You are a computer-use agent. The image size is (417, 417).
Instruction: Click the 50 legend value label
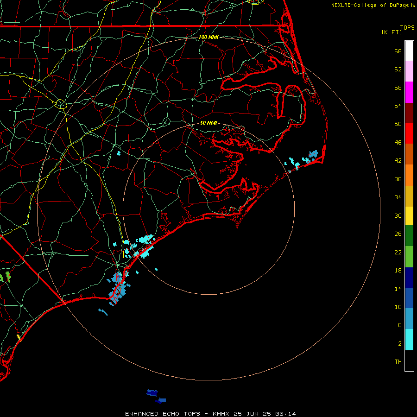pyautogui.click(x=398, y=124)
